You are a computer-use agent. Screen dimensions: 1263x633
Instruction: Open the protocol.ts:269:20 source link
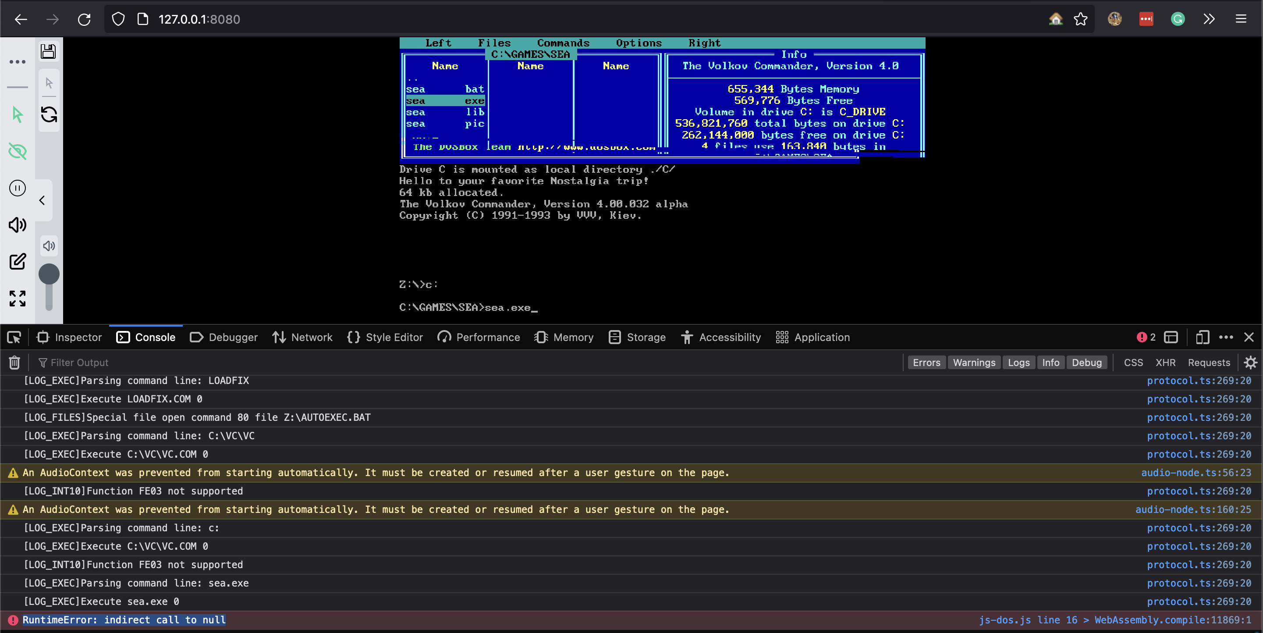coord(1199,381)
